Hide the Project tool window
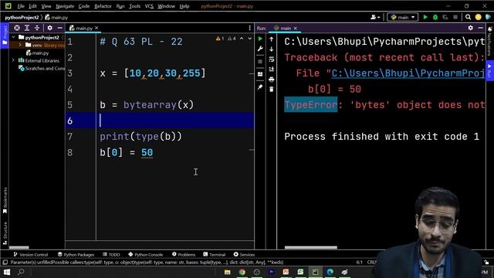The width and height of the screenshot is (494, 278). [60, 28]
